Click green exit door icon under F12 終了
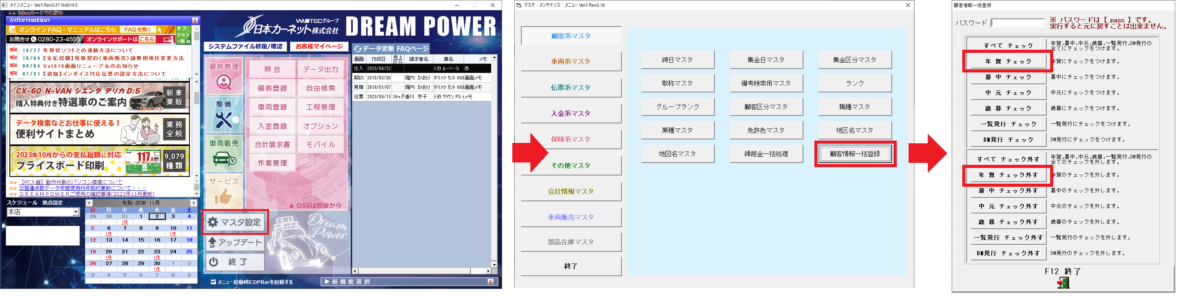Screen dimensions: 1180x296 coord(1063,283)
